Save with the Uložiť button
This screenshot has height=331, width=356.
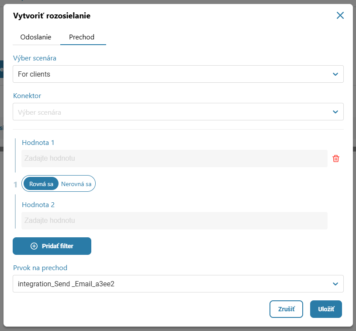coord(325,309)
